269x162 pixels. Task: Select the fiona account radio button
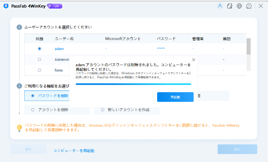40,70
